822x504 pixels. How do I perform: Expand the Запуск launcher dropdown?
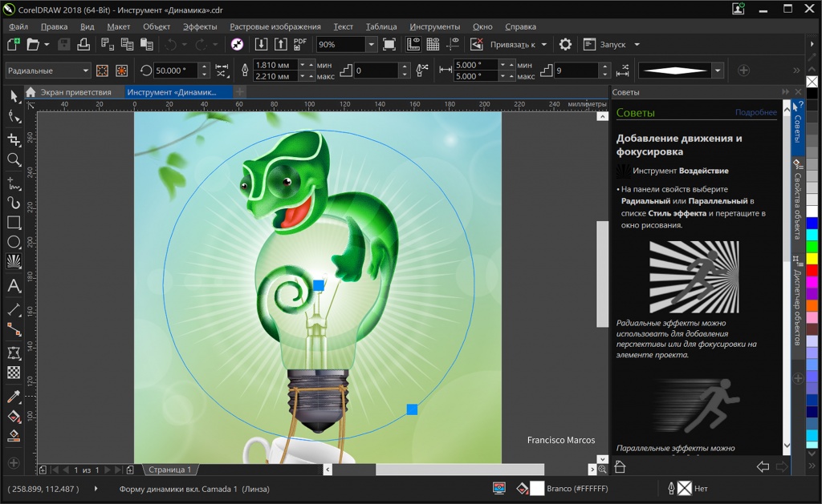pyautogui.click(x=637, y=45)
